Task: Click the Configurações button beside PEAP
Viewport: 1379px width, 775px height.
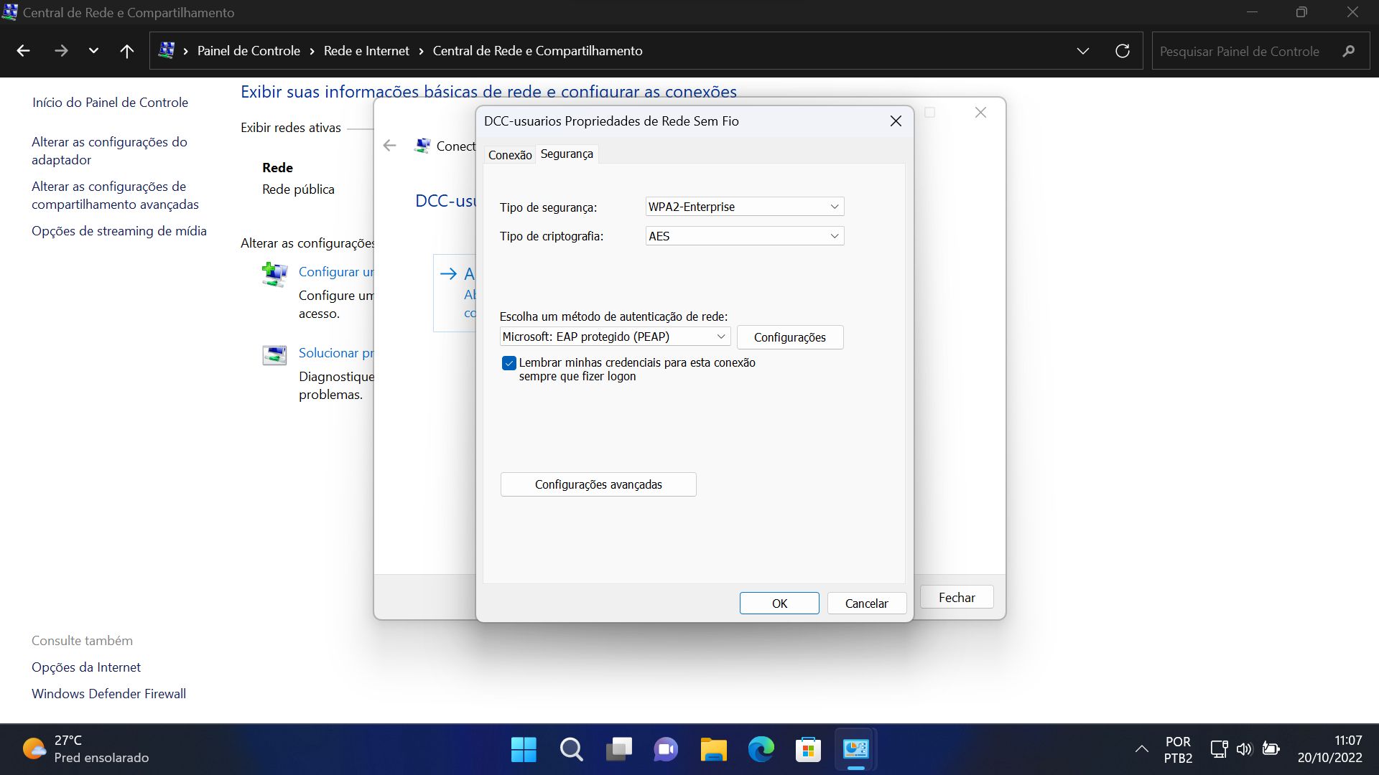Action: point(790,337)
